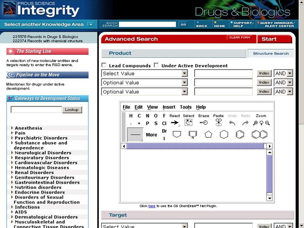Screen dimensions: 304x228
Task: Select the fluorine F atom tool
Action: pos(164,116)
